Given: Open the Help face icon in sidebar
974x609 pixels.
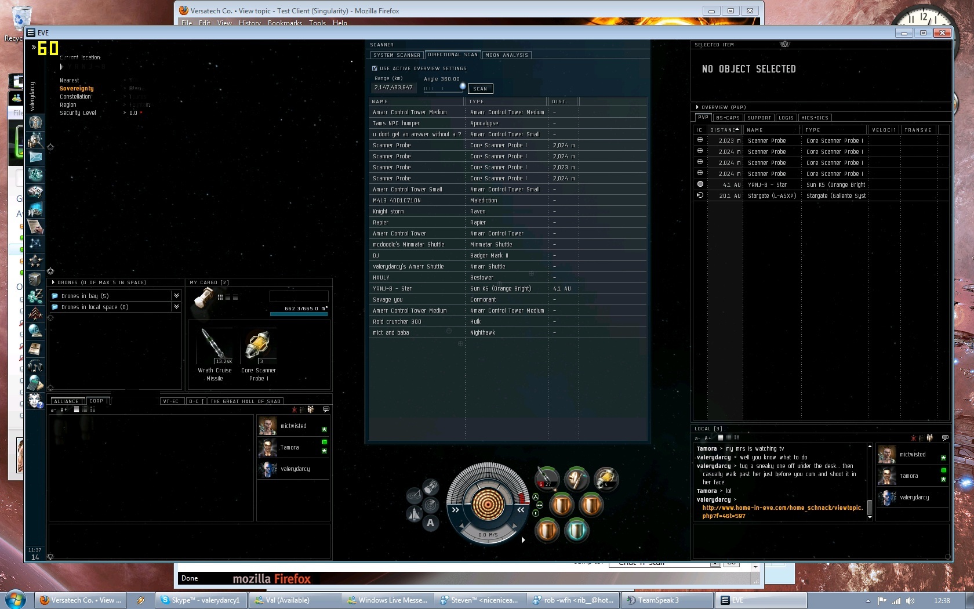Looking at the screenshot, I should (x=35, y=400).
